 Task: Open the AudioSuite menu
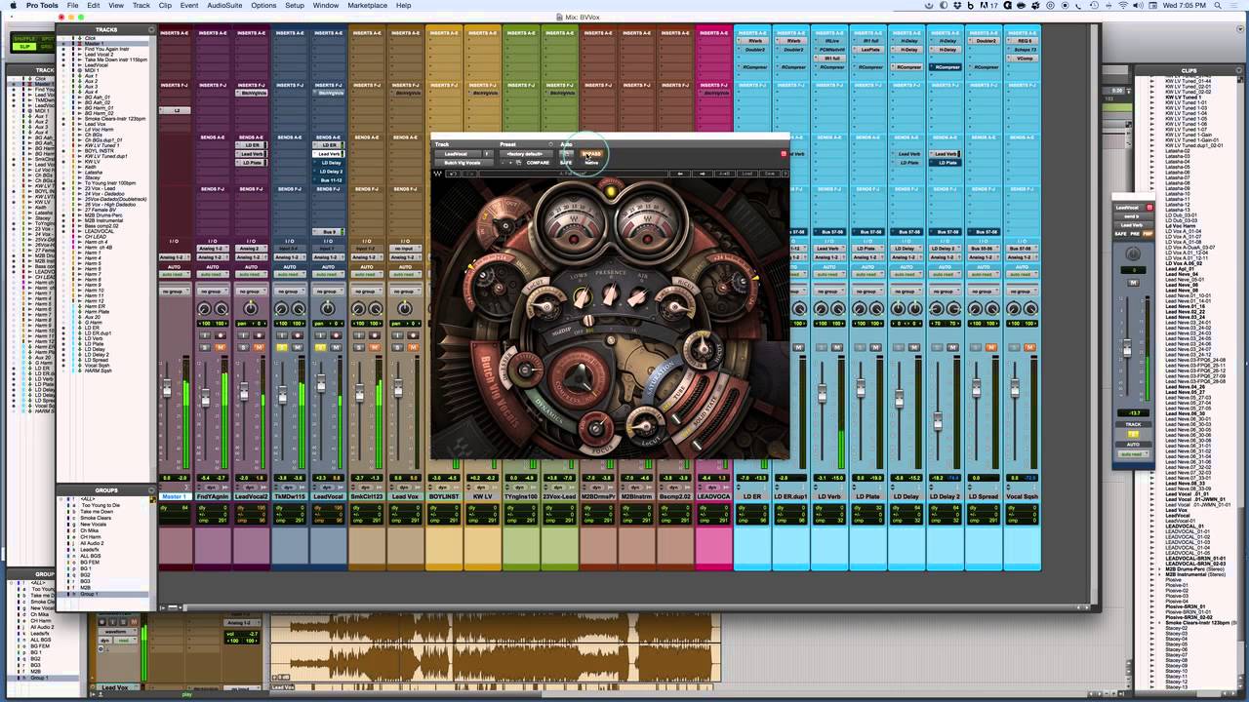(x=224, y=6)
